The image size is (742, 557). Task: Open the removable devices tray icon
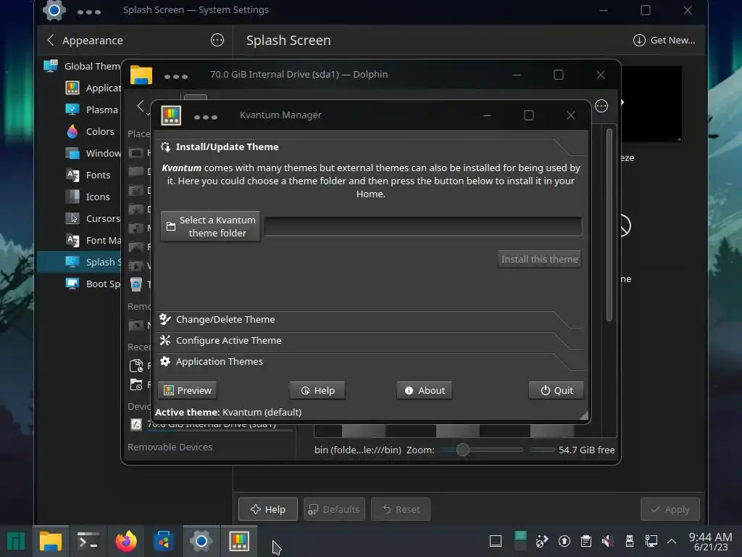click(x=630, y=541)
